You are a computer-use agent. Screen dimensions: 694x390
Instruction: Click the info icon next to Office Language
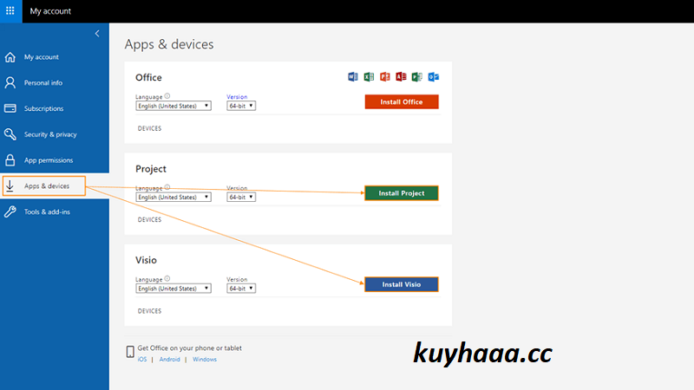(x=167, y=96)
